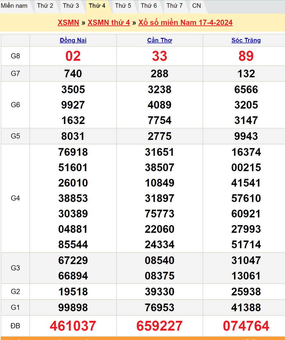Open the Đồng Nai province link
The image size is (285, 340).
coord(73,40)
